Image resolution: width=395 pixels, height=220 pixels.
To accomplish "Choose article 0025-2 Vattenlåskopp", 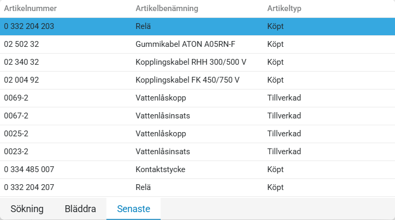I will pyautogui.click(x=197, y=134).
